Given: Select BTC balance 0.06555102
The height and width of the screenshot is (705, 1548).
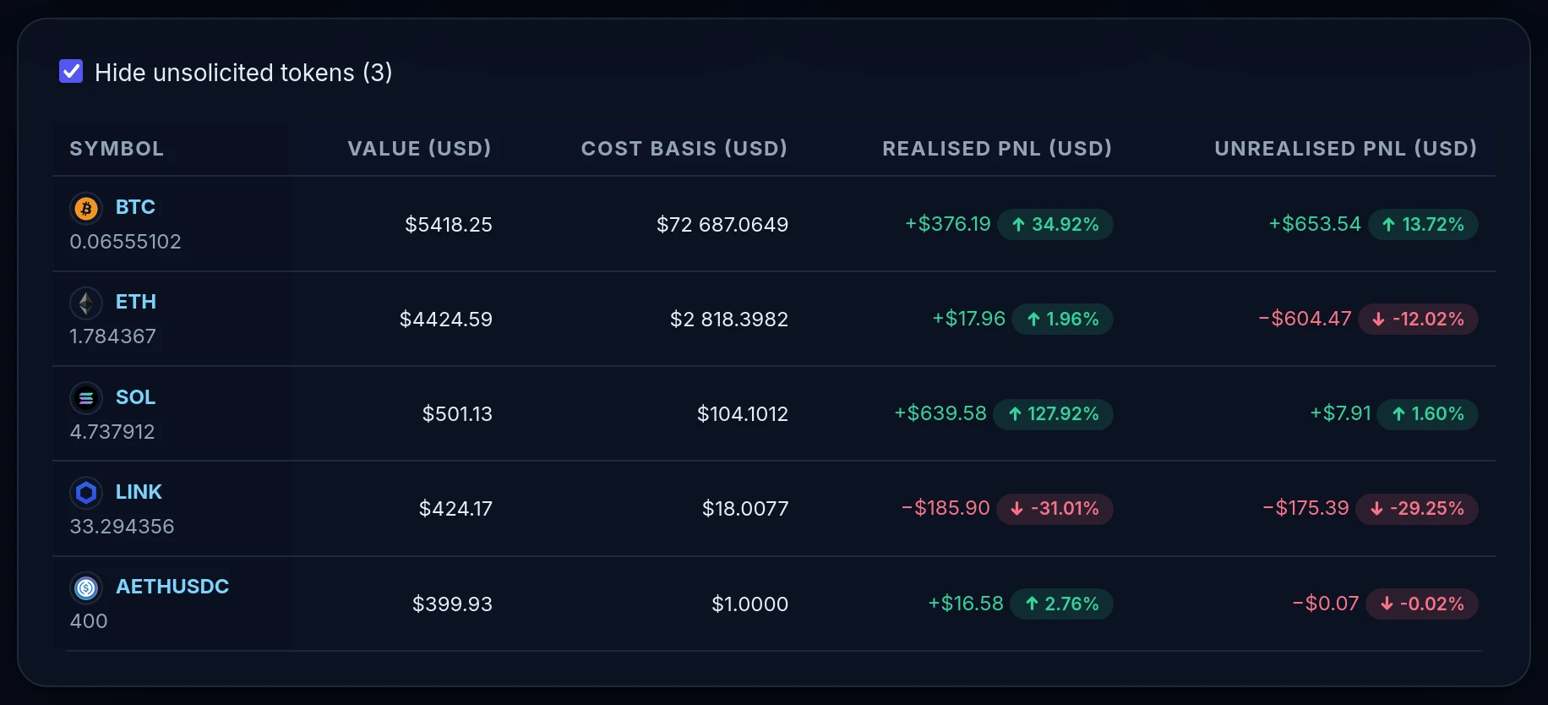Looking at the screenshot, I should pyautogui.click(x=125, y=242).
